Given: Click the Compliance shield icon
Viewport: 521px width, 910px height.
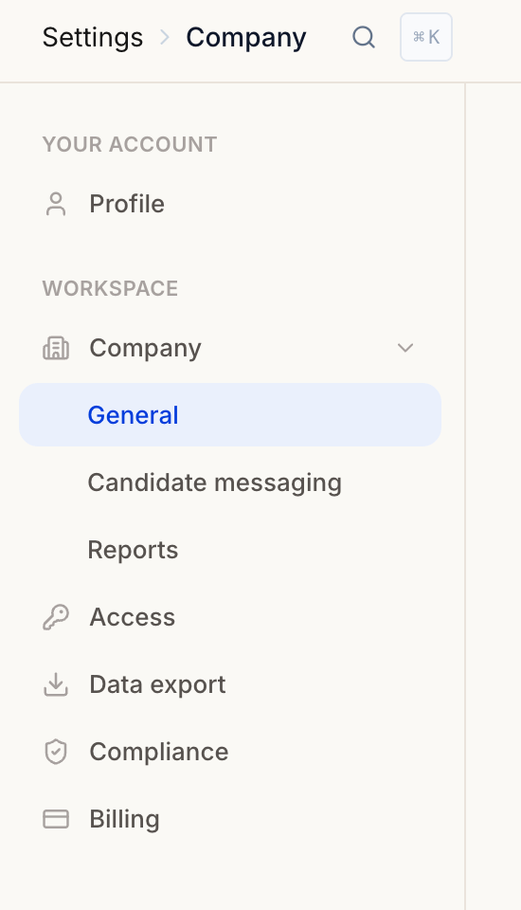Looking at the screenshot, I should coord(56,752).
